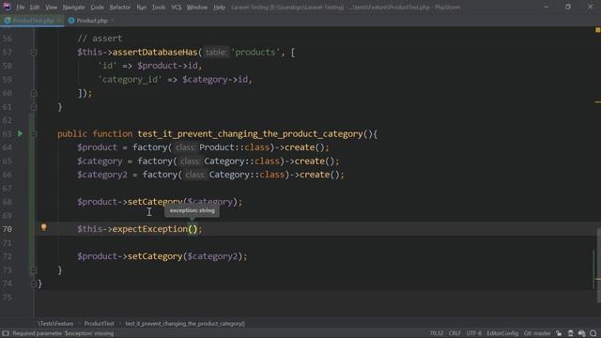Screen dimensions: 601x338
Task: Click the \Tests\Feature breadcrumb
Action: coord(55,323)
